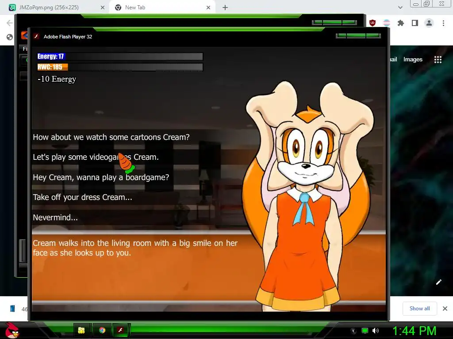Dismiss the downloads bar with X
453x339 pixels.
(x=445, y=309)
